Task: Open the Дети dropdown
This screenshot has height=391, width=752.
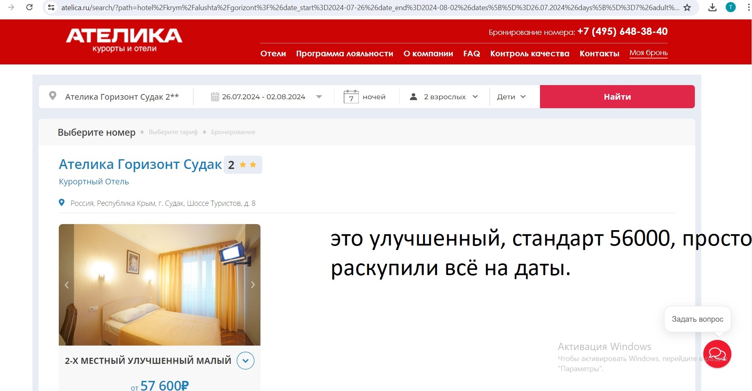Action: (x=512, y=97)
